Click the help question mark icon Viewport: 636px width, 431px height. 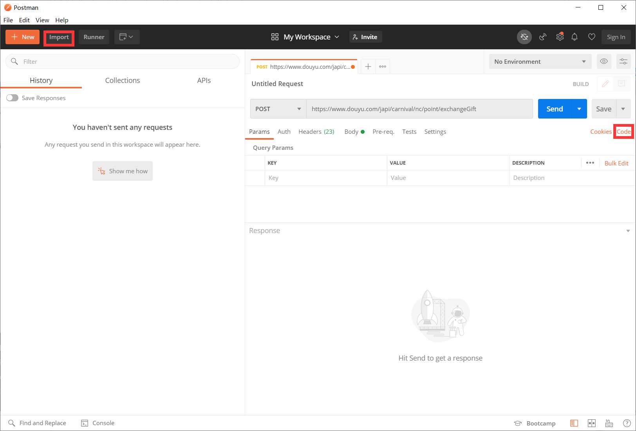(x=627, y=423)
